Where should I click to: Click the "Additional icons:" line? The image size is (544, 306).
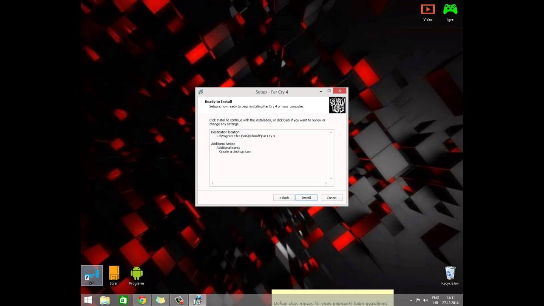point(228,147)
